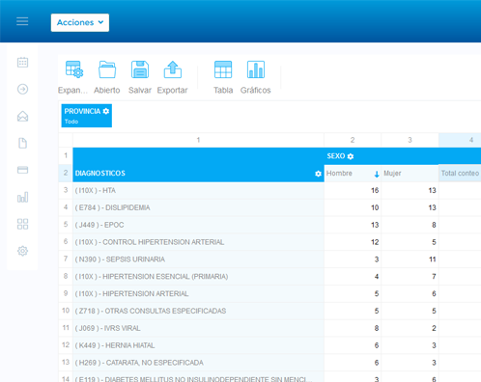Open the settings gear sidebar icon
The image size is (481, 382).
(x=22, y=251)
